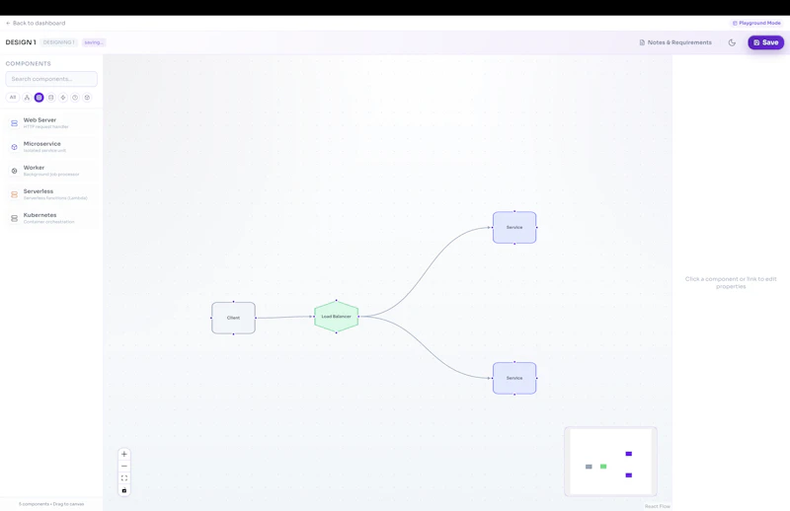Click the Worker label
This screenshot has height=511, width=790.
(34, 167)
